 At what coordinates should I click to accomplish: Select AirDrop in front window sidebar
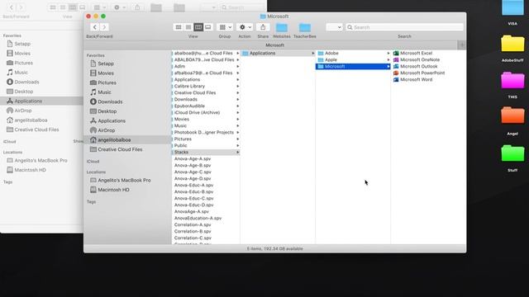(126, 130)
